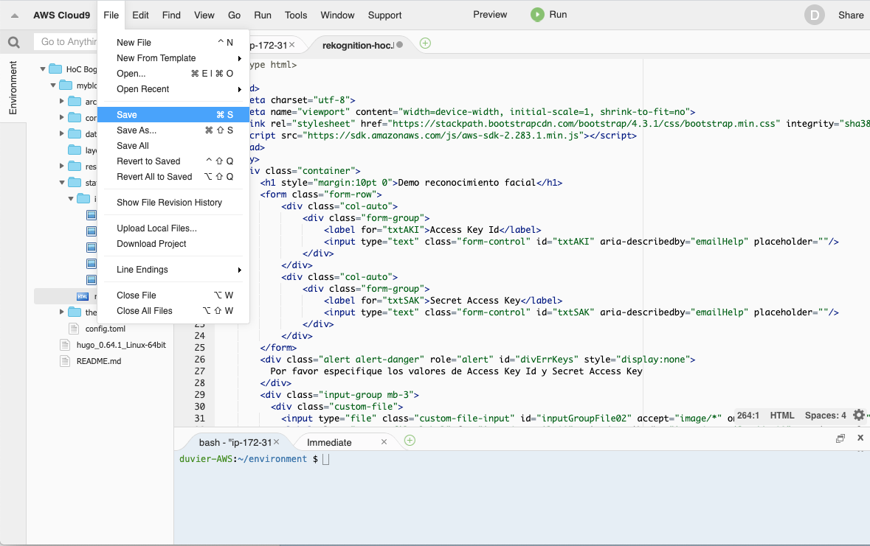This screenshot has width=870, height=546.
Task: Close the ip-172-31 editor tab
Action: click(292, 45)
